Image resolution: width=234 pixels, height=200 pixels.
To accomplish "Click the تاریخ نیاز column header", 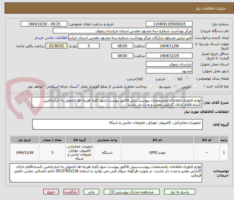I will click(24, 140).
